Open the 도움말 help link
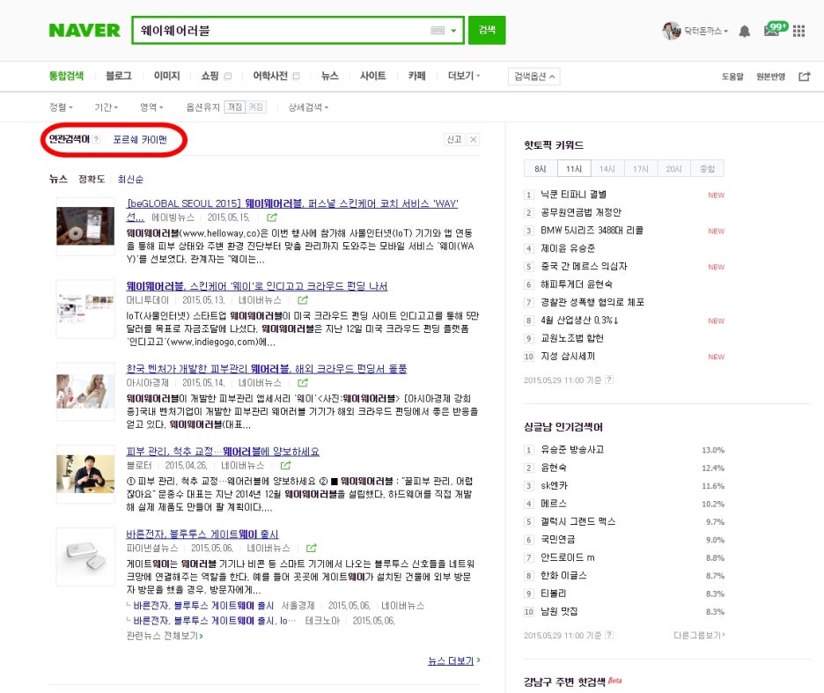824x693 pixels. [x=732, y=77]
